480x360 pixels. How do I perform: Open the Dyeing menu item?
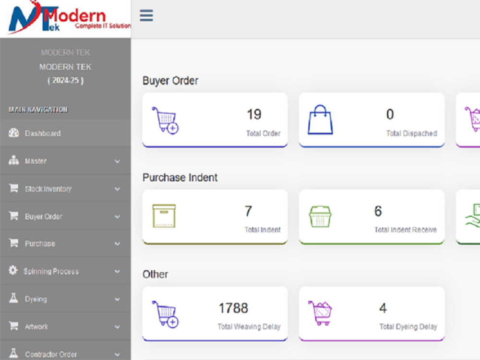[65, 299]
